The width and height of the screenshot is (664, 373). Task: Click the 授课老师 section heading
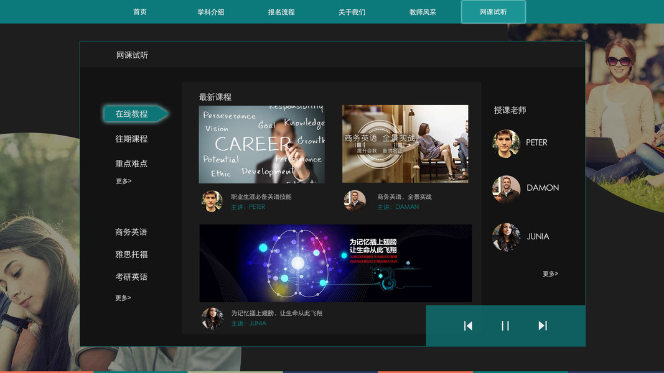pyautogui.click(x=510, y=110)
